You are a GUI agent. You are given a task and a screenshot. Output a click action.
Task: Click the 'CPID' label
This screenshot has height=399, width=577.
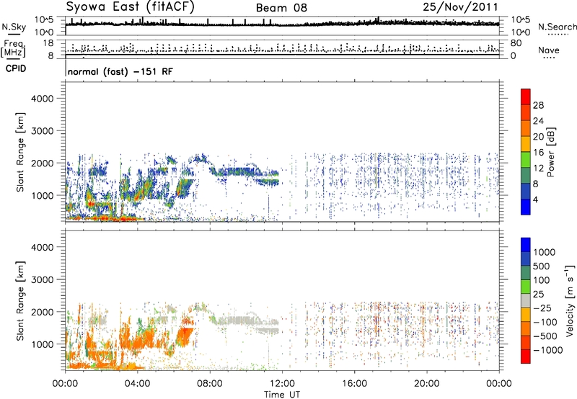pos(16,68)
